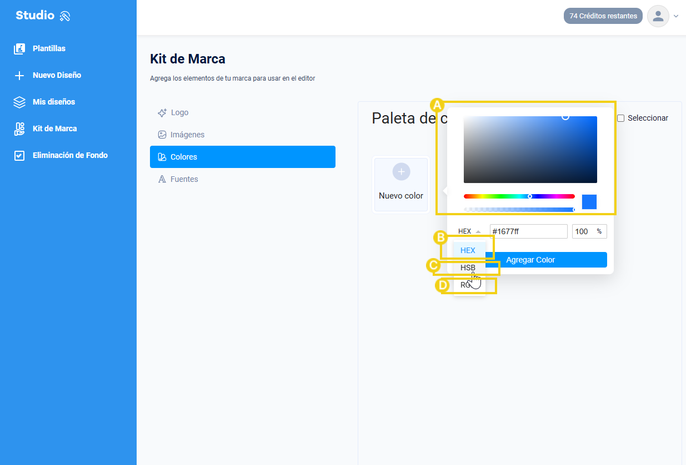Open the user profile avatar
Screen dimensions: 686x465
click(658, 16)
